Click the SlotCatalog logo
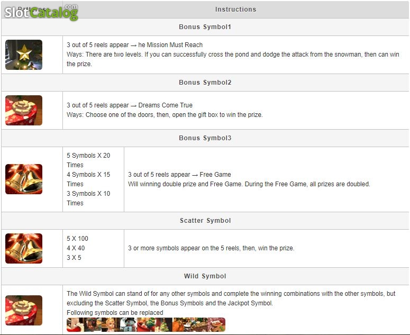Screen dimensions: 410x335 click(41, 12)
